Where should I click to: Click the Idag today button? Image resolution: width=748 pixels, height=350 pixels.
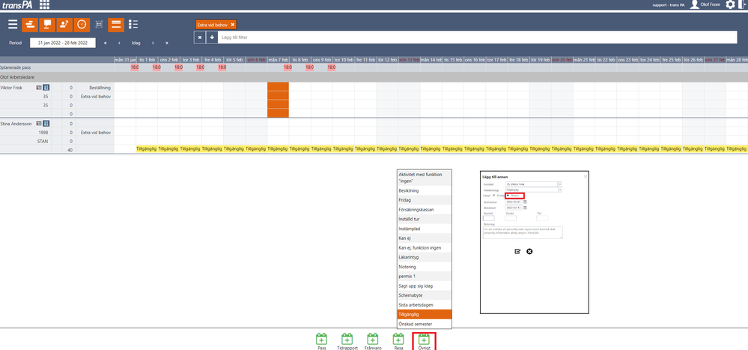tap(136, 43)
